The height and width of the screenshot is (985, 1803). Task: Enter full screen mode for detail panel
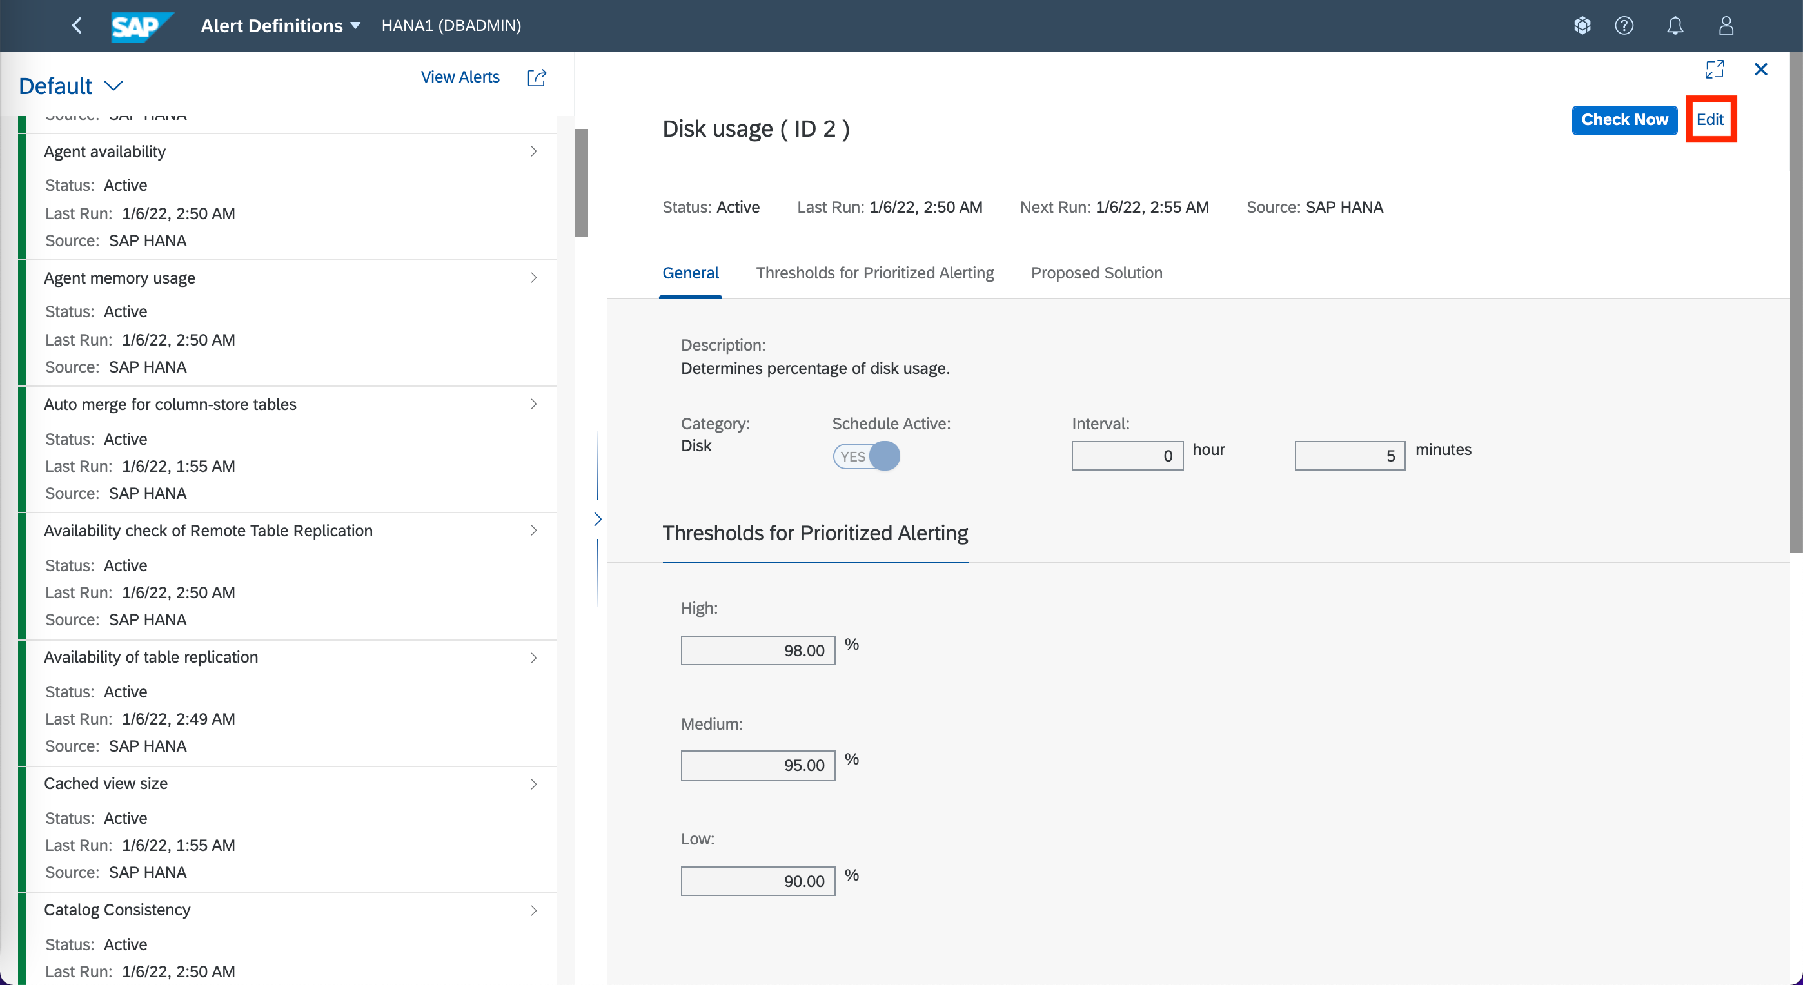pyautogui.click(x=1714, y=69)
